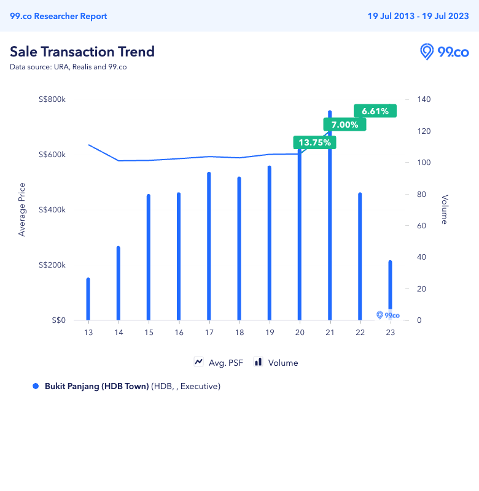
Task: Click the volume bar for year 17
Action: click(209, 246)
